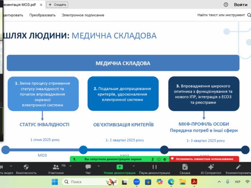This screenshot has width=251, height=188.
Task: Click encryption shield icon in share bar
Action: click(165, 159)
